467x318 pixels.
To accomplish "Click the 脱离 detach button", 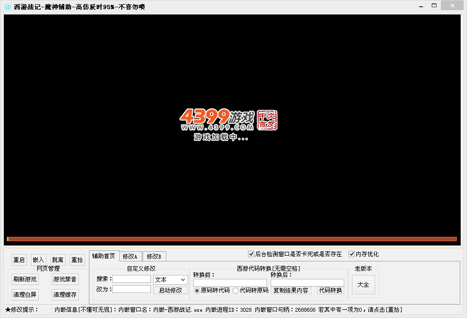I will pyautogui.click(x=58, y=260).
